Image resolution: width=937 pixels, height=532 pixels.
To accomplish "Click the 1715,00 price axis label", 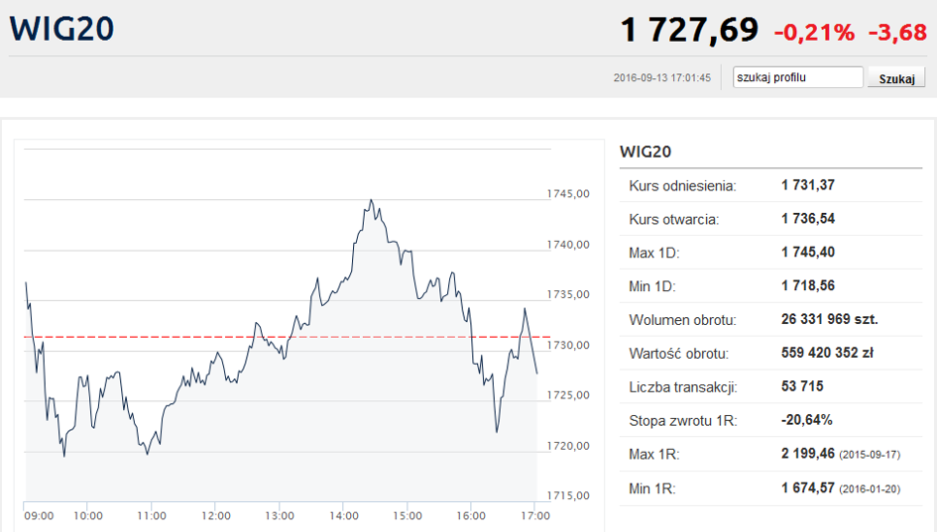I will pos(568,495).
